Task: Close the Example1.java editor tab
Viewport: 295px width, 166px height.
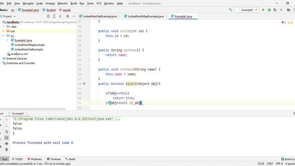Action: [x=195, y=17]
